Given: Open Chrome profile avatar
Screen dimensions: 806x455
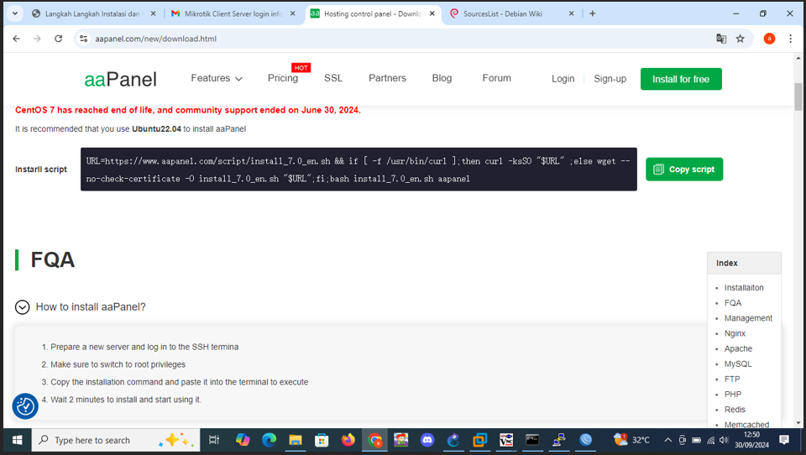Looking at the screenshot, I should point(770,39).
